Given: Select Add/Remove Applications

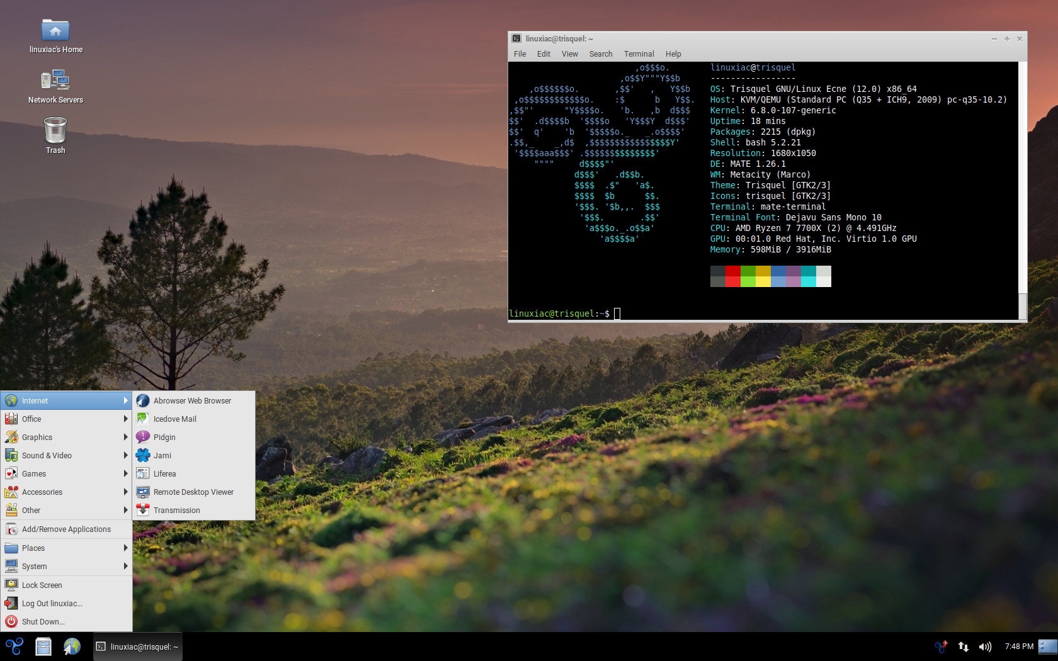Looking at the screenshot, I should click(66, 529).
